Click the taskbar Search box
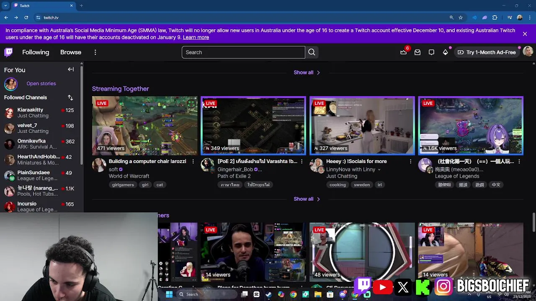Screen dimensions: 536x301 coord(206,294)
